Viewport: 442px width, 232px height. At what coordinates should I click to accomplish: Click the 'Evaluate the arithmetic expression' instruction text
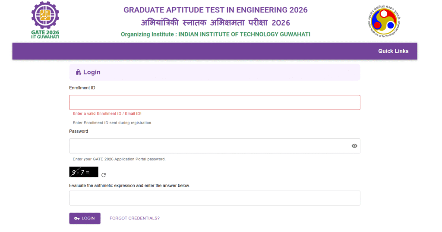[129, 185]
